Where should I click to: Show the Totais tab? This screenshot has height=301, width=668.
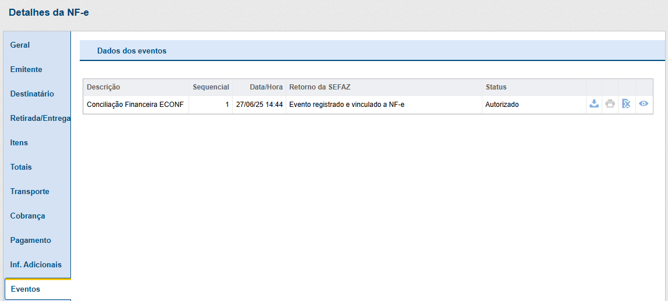(21, 167)
